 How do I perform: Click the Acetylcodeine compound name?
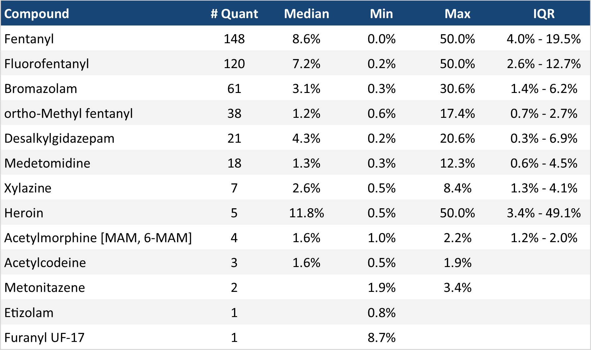pos(45,263)
